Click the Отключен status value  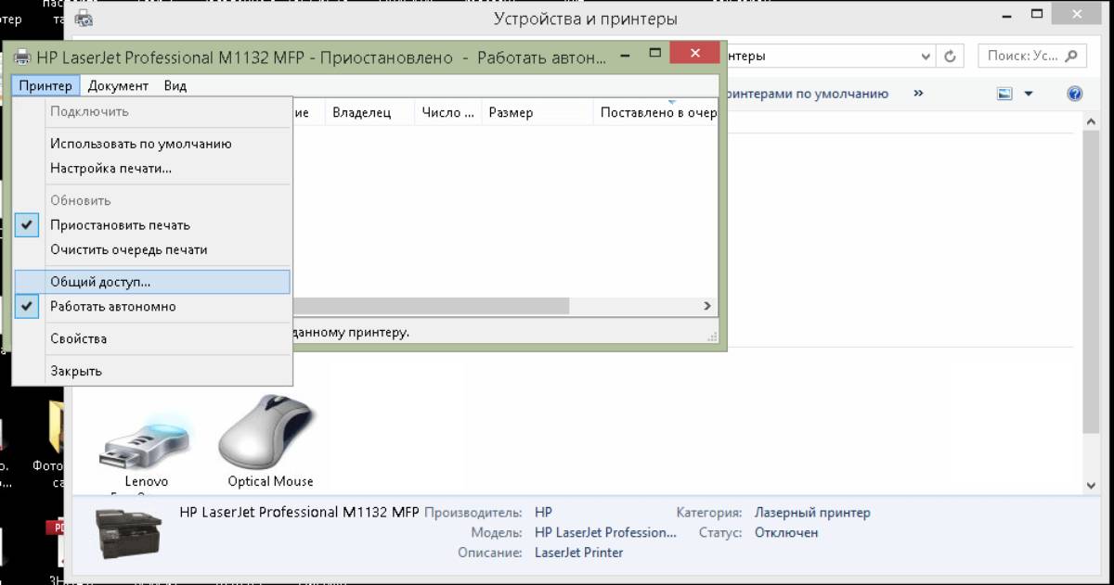click(786, 533)
